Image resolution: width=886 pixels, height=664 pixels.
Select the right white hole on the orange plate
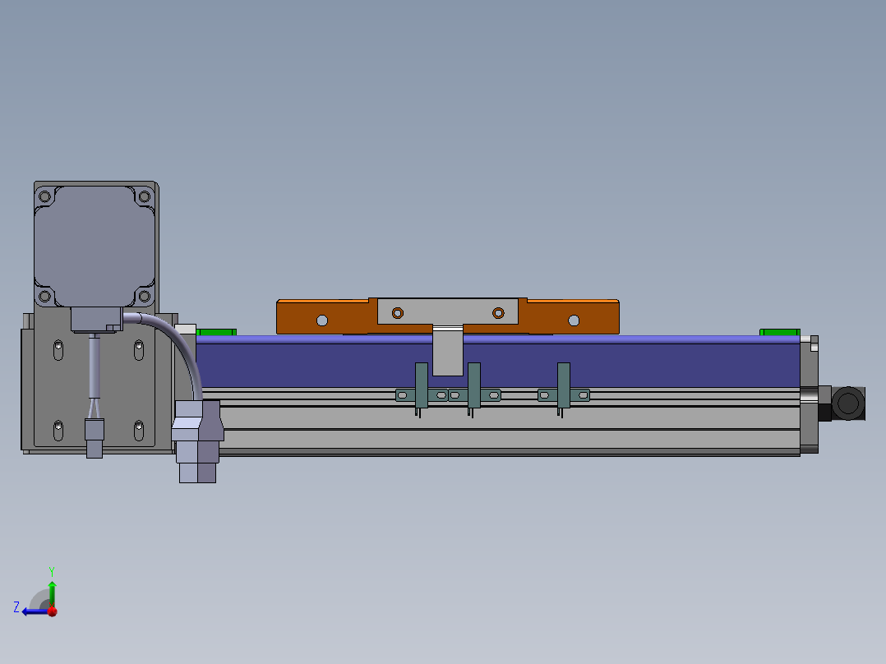click(x=574, y=321)
